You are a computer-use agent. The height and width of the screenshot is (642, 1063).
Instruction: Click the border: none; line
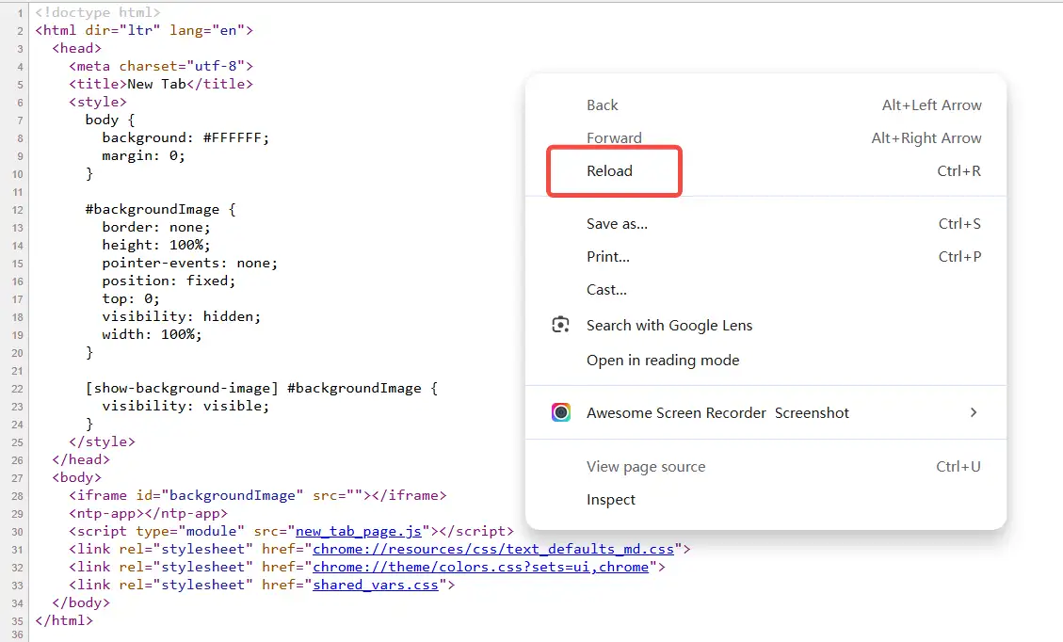tap(156, 227)
